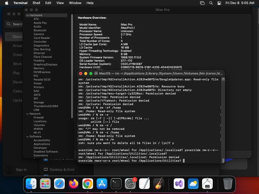Image resolution: width=259 pixels, height=194 pixels.
Task: Select Wi-Fi under Network
Action: 37,133
